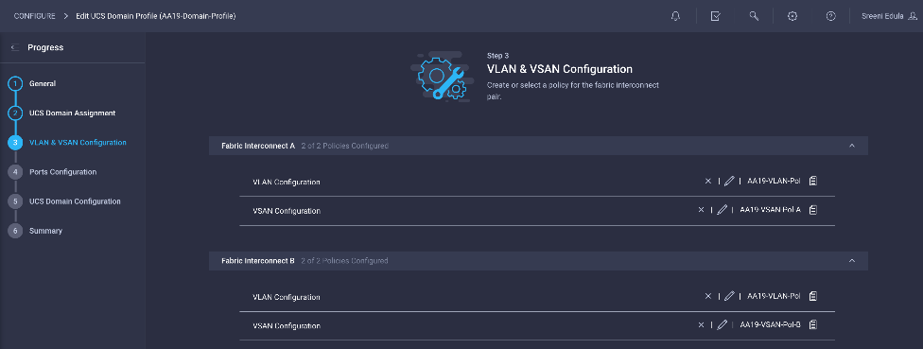Collapse the Progress sidebar arrow

(x=15, y=47)
